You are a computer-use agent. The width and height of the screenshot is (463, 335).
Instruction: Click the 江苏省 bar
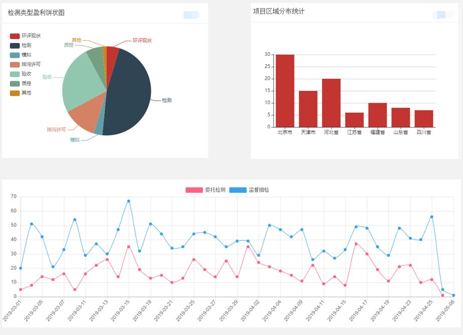[x=354, y=120]
